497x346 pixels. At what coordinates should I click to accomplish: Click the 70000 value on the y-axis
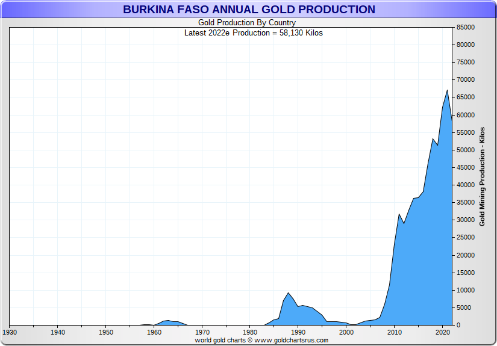[x=466, y=80]
